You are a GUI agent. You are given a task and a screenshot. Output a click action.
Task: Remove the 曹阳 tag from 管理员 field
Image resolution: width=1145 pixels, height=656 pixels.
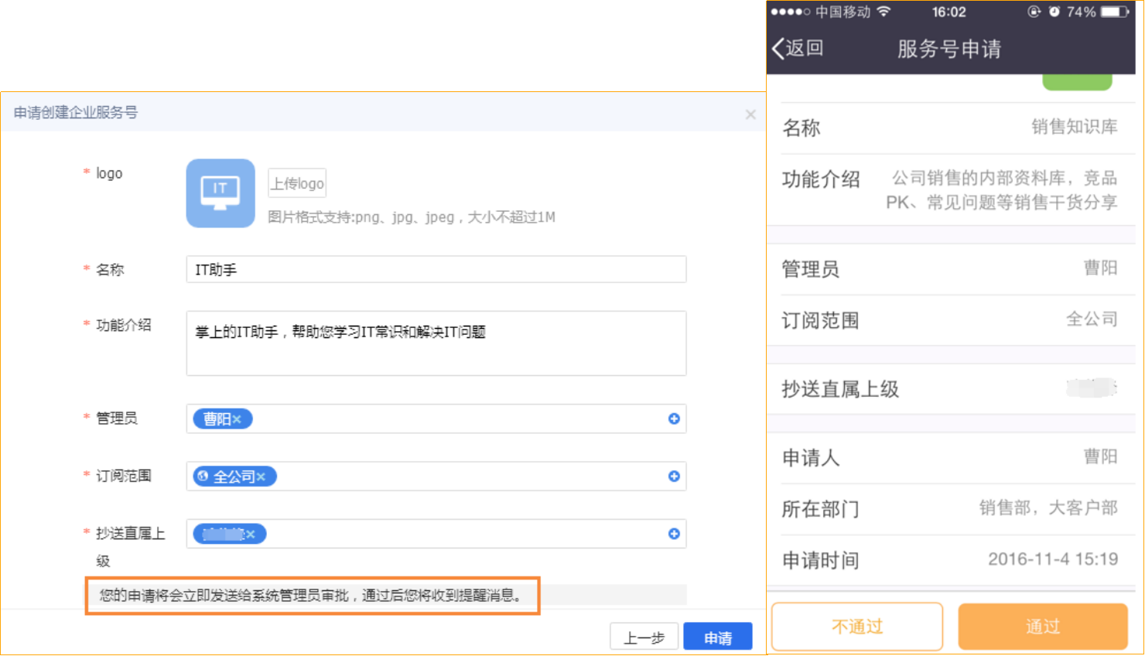point(237,419)
